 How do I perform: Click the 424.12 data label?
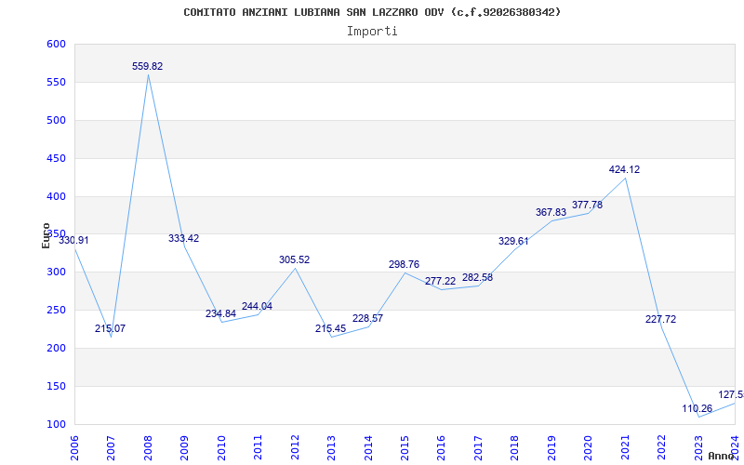pos(624,169)
